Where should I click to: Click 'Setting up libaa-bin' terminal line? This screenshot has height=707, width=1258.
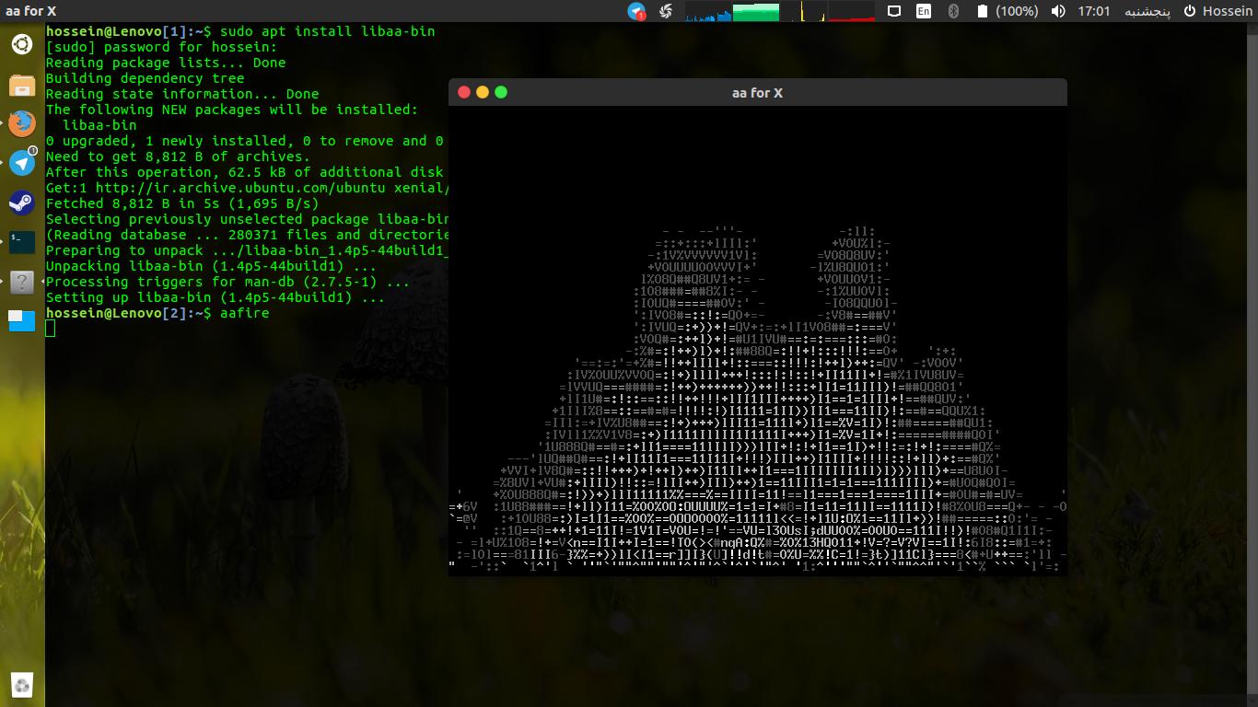coord(215,297)
